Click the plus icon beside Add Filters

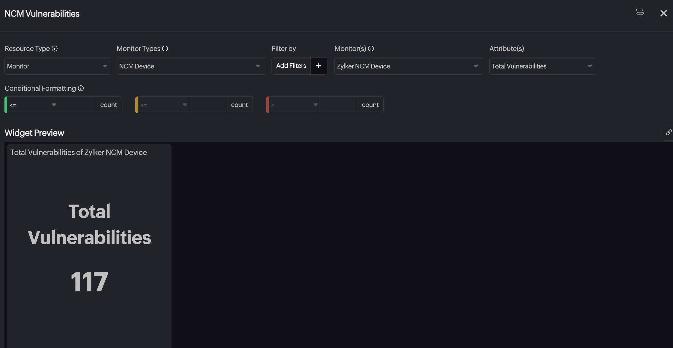(x=318, y=66)
